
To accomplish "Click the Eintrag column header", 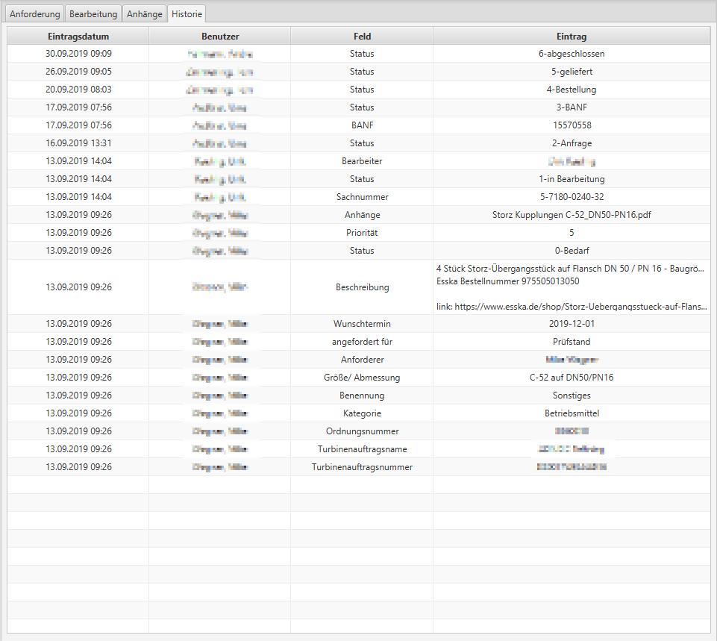I will pyautogui.click(x=572, y=36).
